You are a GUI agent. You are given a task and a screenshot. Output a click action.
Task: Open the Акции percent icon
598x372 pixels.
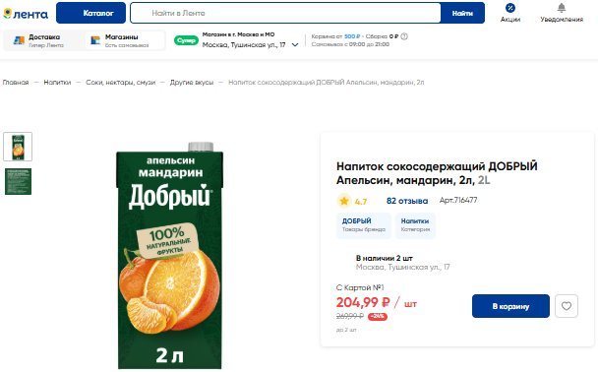pos(509,8)
